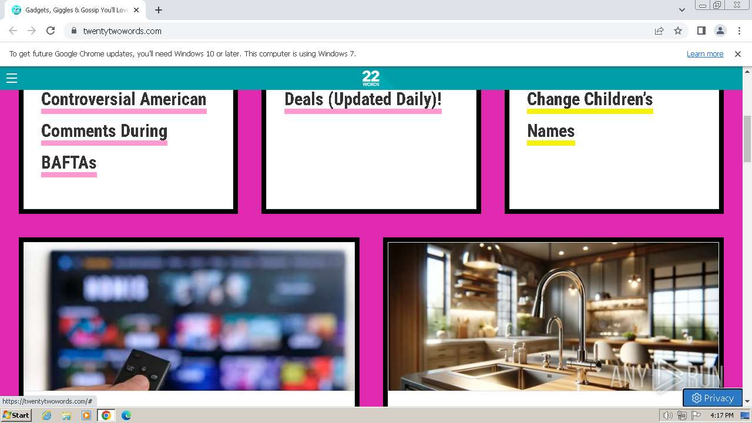Screen dimensions: 752x423
Task: Click the 4:17 PM system clock
Action: pyautogui.click(x=721, y=415)
